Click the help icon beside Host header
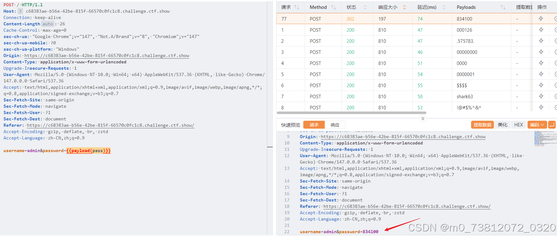Viewport: 557px width, 237px height. (x=20, y=11)
